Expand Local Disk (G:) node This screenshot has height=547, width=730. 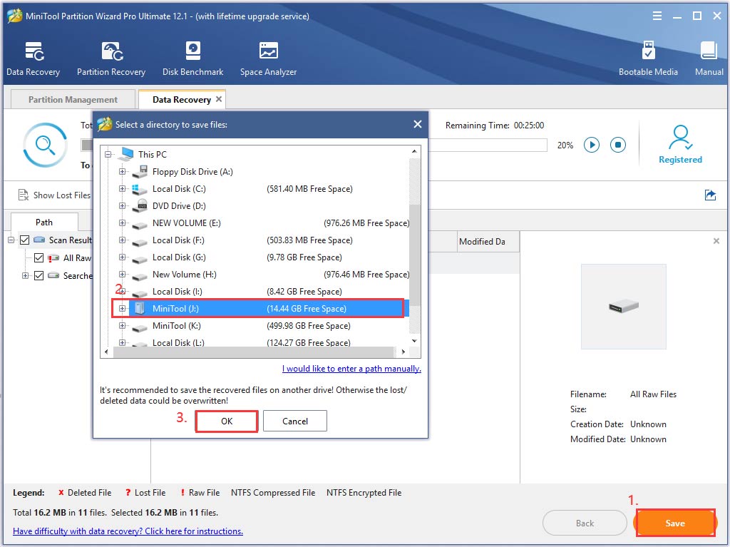coord(122,257)
